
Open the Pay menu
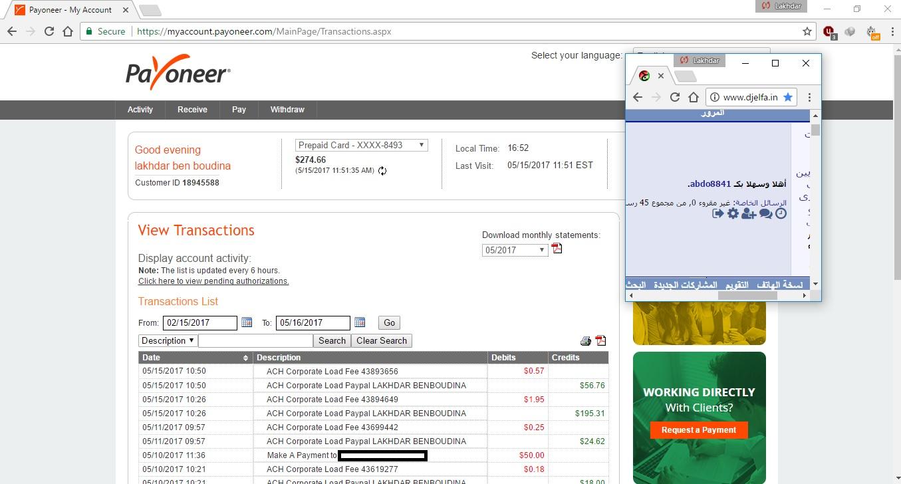click(239, 110)
